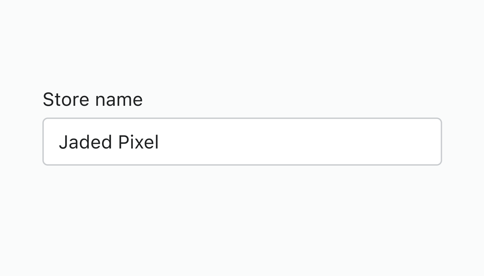The height and width of the screenshot is (276, 484).
Task: Click the middle of the Store name field
Action: click(242, 142)
